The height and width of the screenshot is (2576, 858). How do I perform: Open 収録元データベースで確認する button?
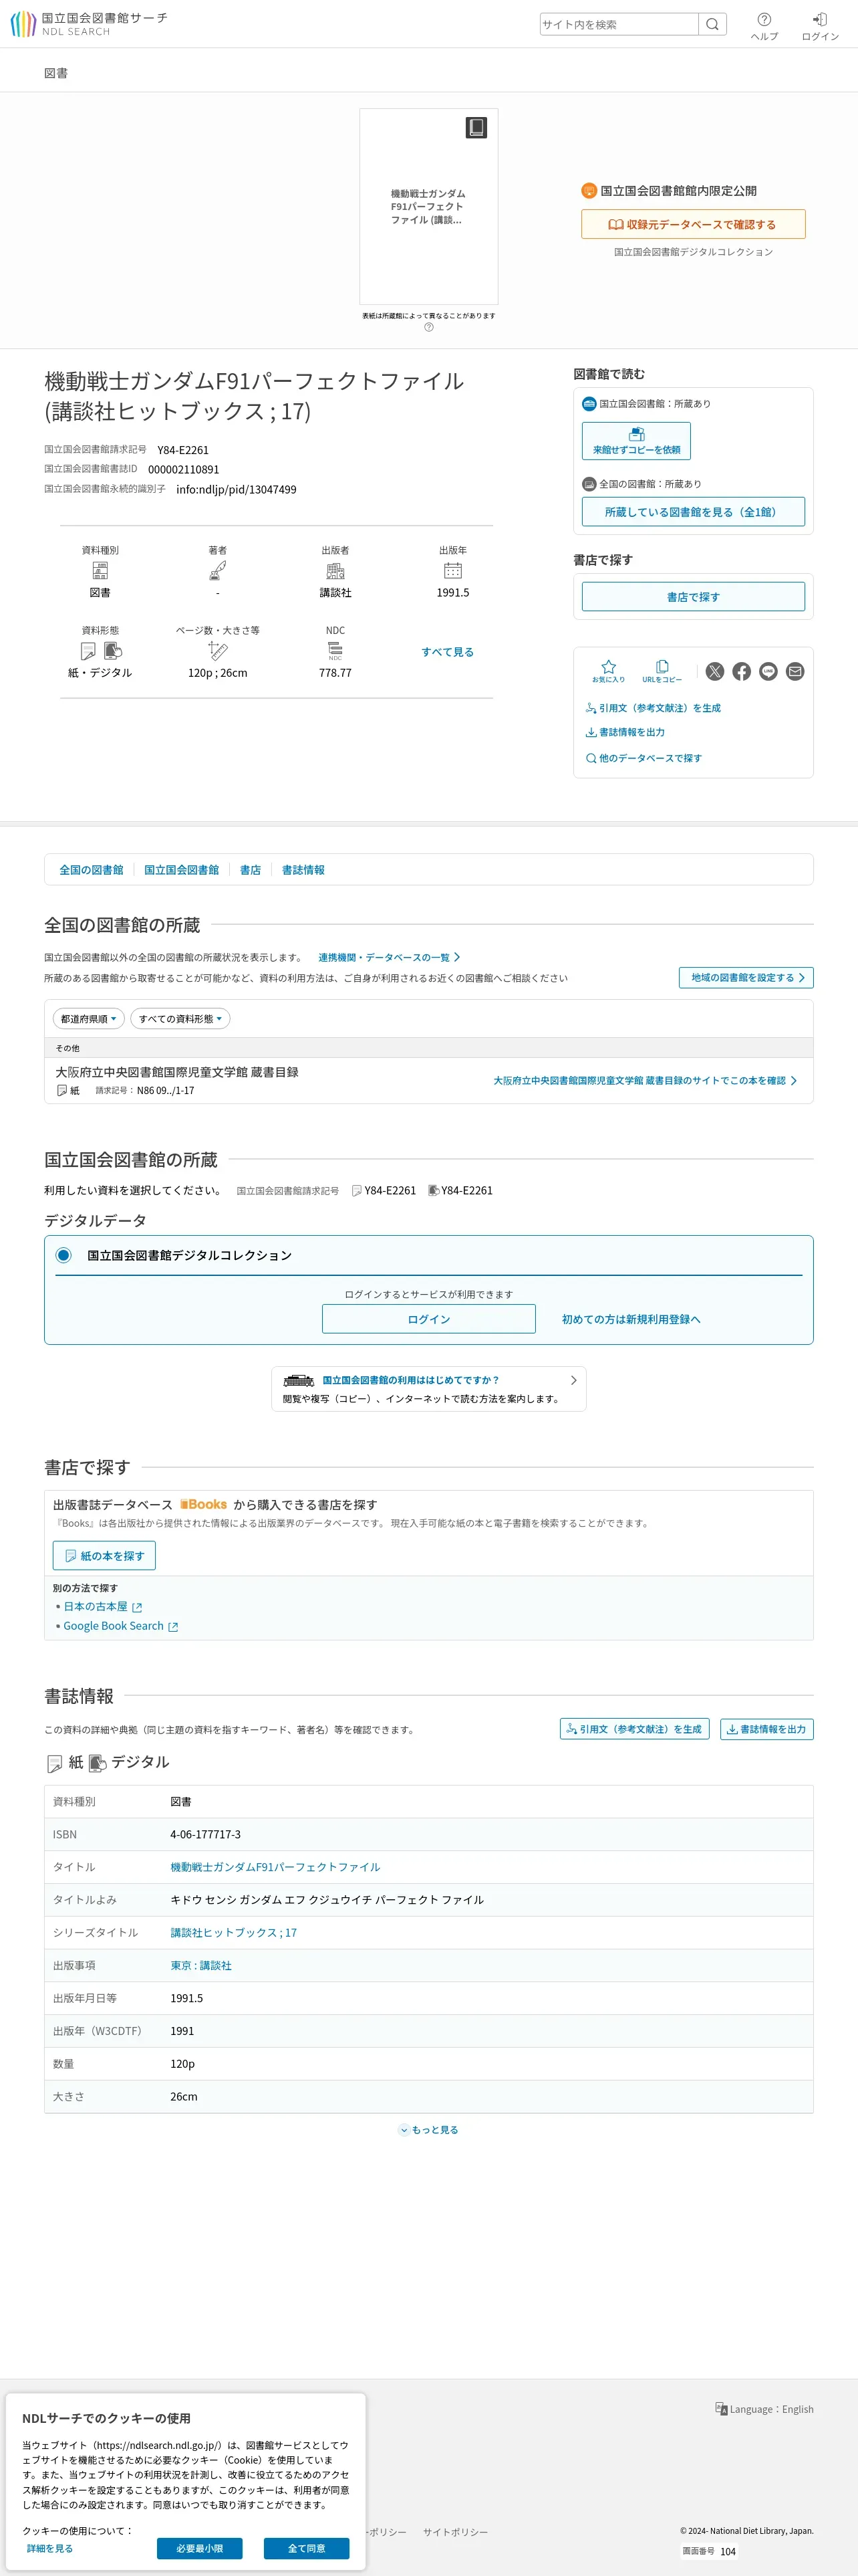pos(693,224)
